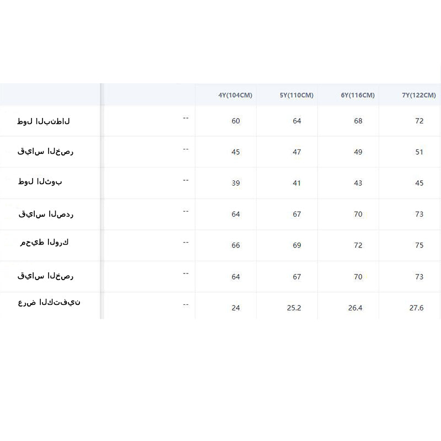
Task: Click the dash cell in عرض الكتفين row
Action: point(186,304)
